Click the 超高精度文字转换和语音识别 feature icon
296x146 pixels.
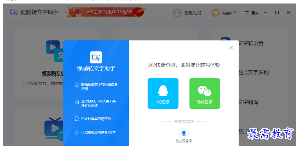pyautogui.click(x=77, y=85)
